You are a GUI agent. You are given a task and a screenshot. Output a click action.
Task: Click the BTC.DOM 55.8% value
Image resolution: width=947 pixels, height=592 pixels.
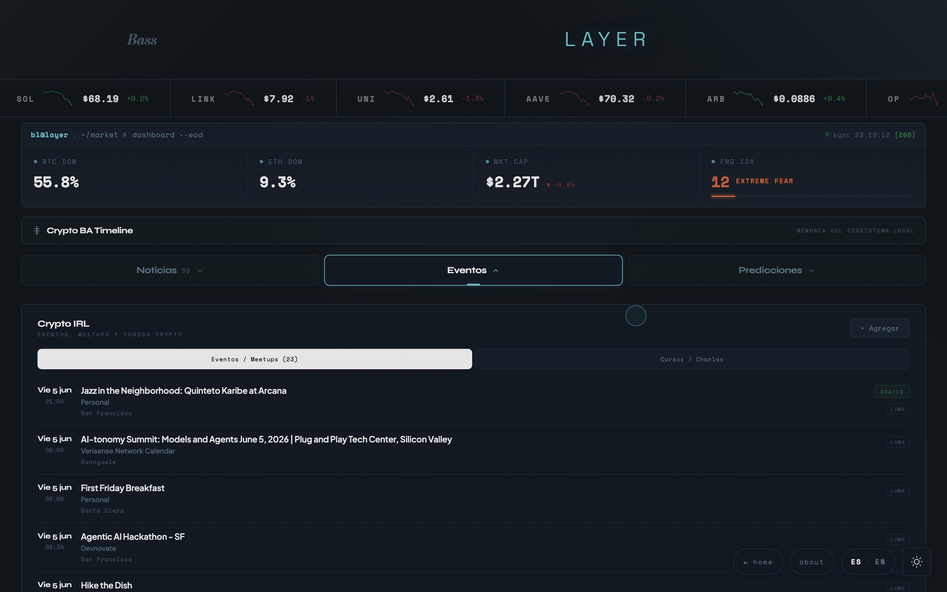coord(56,182)
